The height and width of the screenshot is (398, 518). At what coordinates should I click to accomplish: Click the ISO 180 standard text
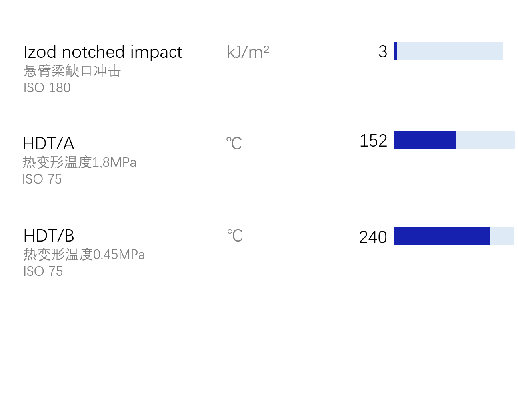(47, 88)
